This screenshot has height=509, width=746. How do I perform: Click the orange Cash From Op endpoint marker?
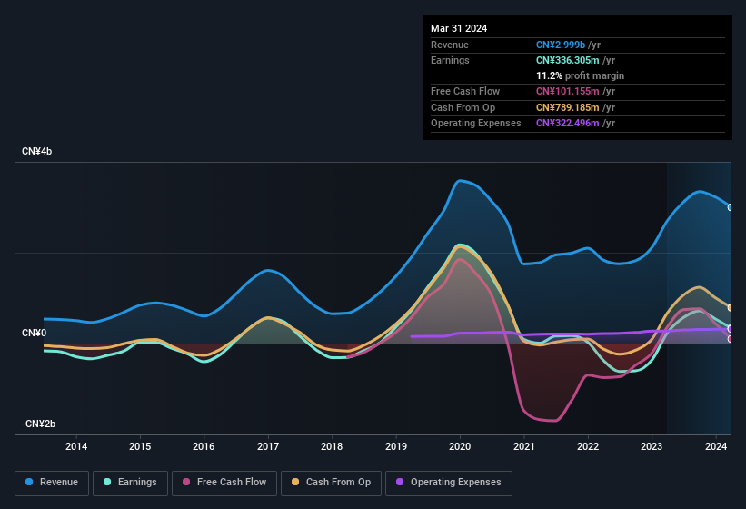pos(731,308)
